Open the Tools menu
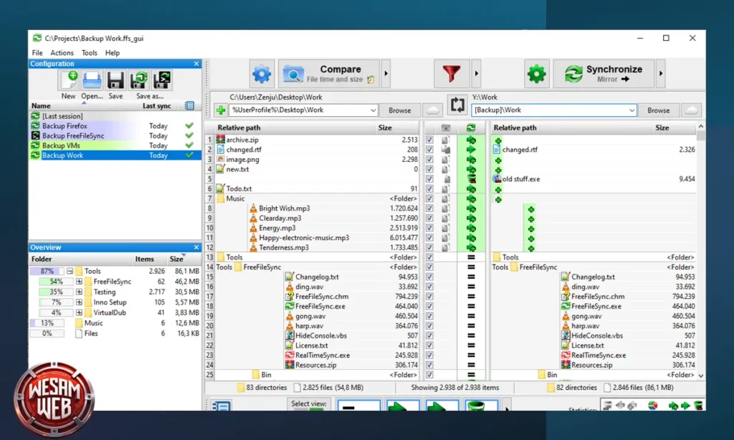 89,52
